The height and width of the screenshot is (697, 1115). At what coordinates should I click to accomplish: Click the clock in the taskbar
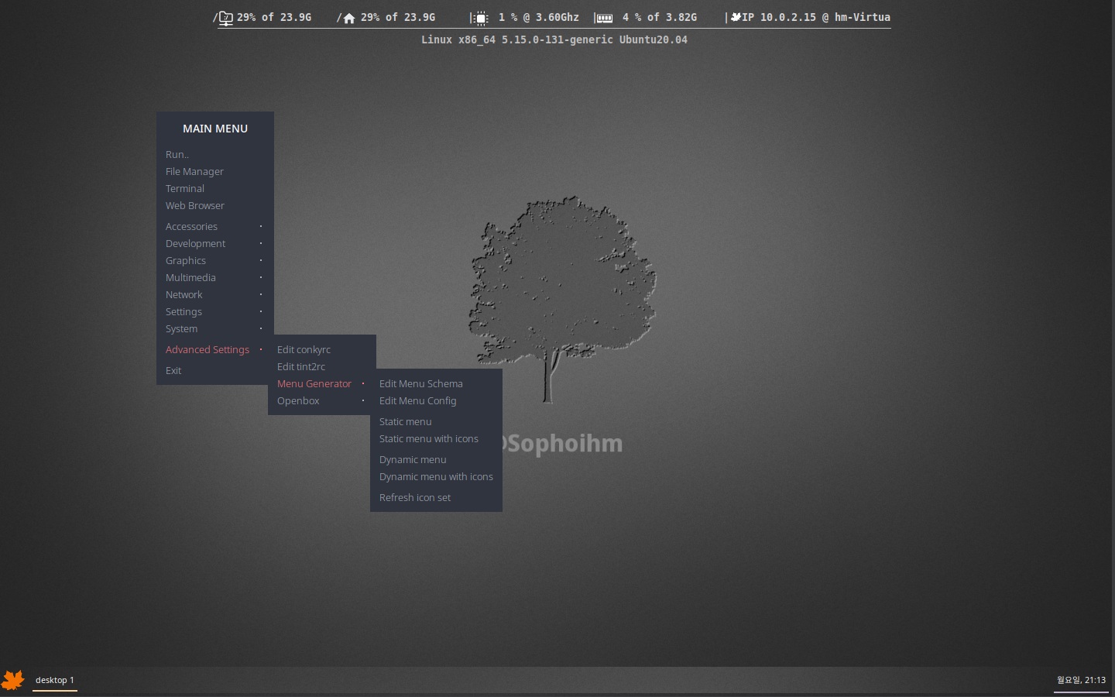click(x=1081, y=680)
